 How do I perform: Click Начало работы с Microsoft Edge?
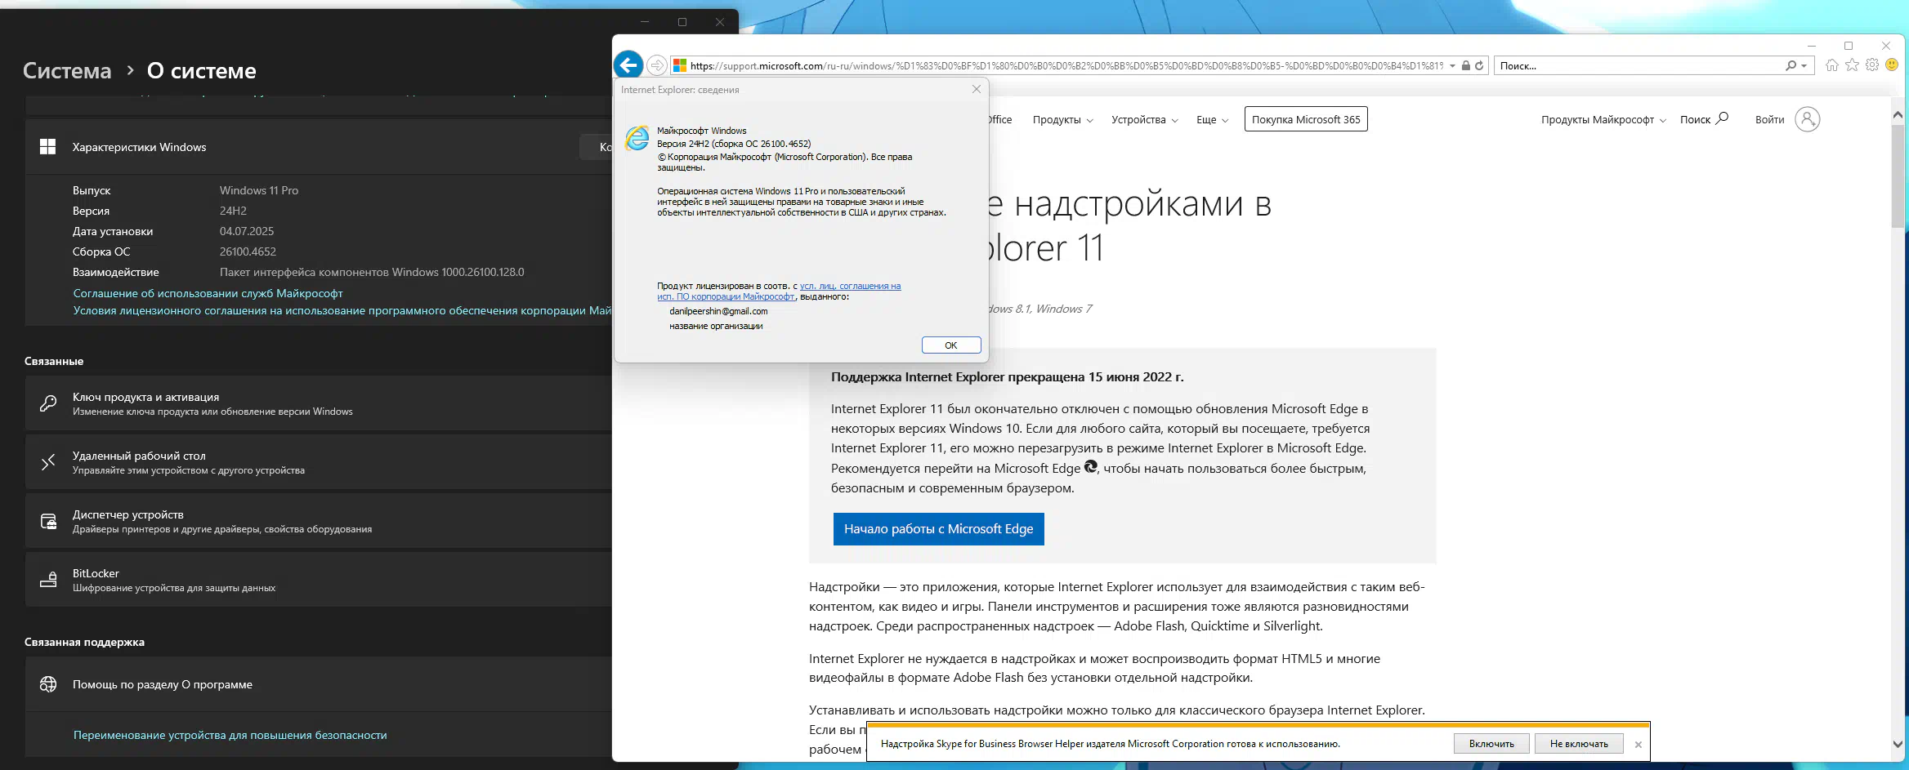point(938,528)
